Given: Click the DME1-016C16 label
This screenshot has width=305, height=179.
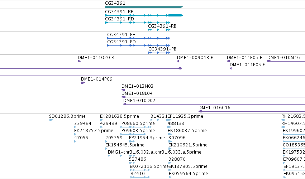Looking at the screenshot, I should coord(214,108).
